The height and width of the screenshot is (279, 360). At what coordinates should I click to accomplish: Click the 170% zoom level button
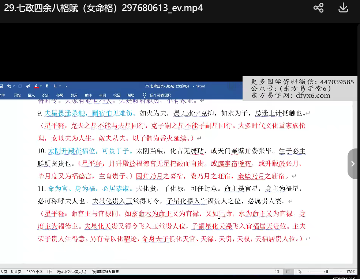coord(350,272)
